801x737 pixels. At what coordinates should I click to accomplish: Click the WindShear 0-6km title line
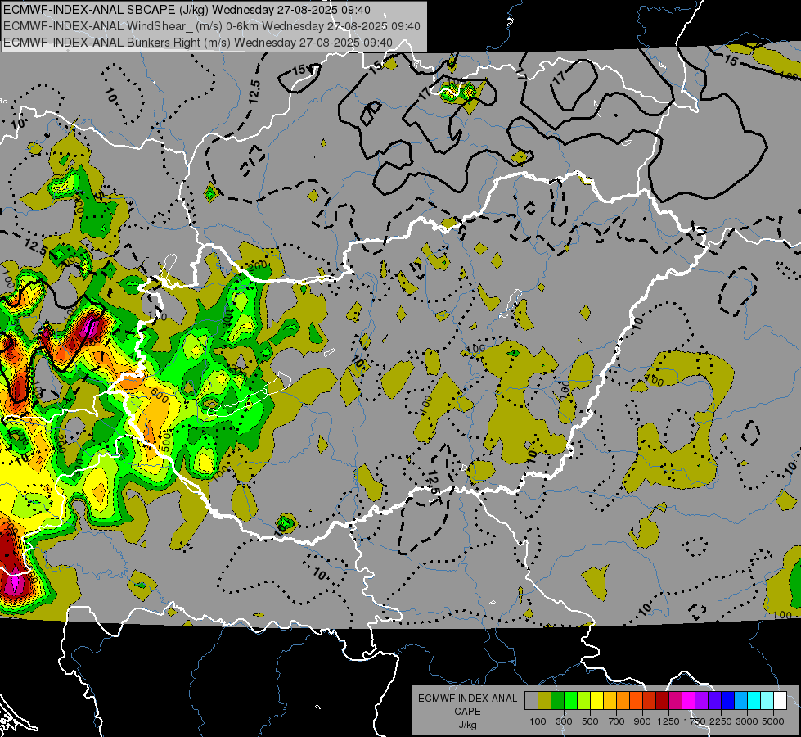[x=211, y=26]
